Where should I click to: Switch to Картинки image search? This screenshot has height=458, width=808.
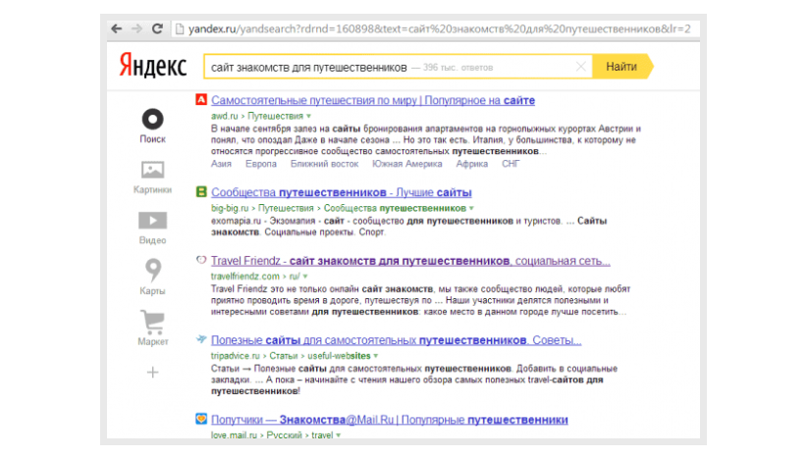pos(152,178)
